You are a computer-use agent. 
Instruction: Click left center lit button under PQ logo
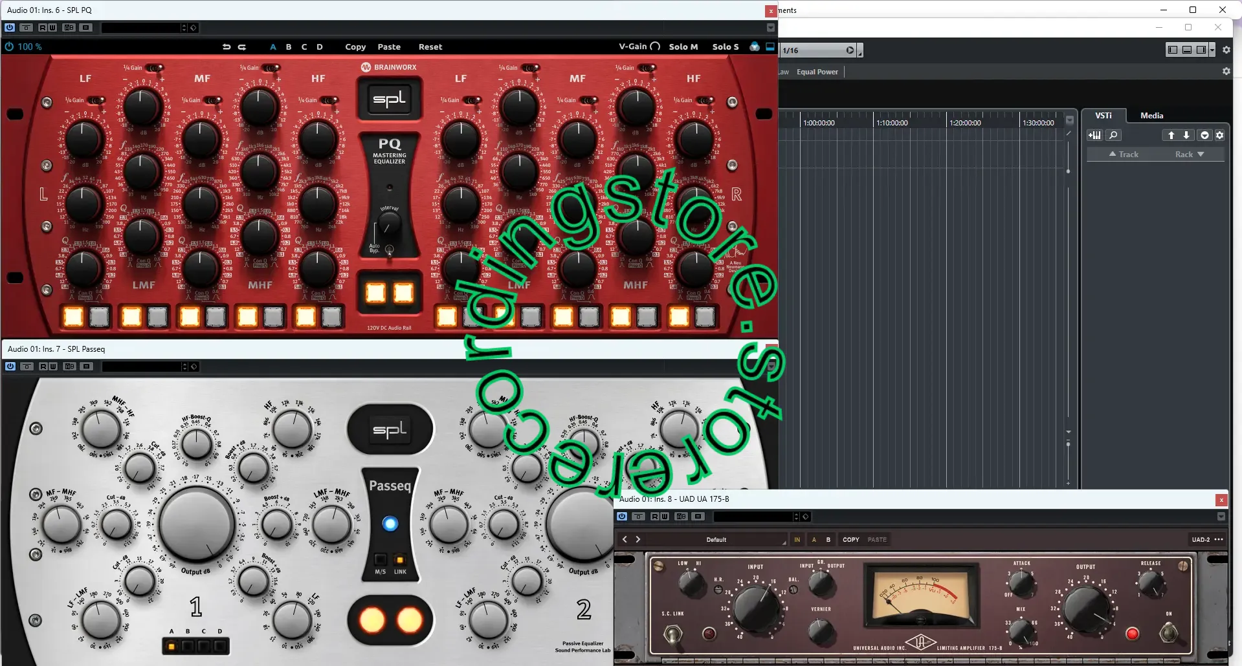[x=375, y=293]
